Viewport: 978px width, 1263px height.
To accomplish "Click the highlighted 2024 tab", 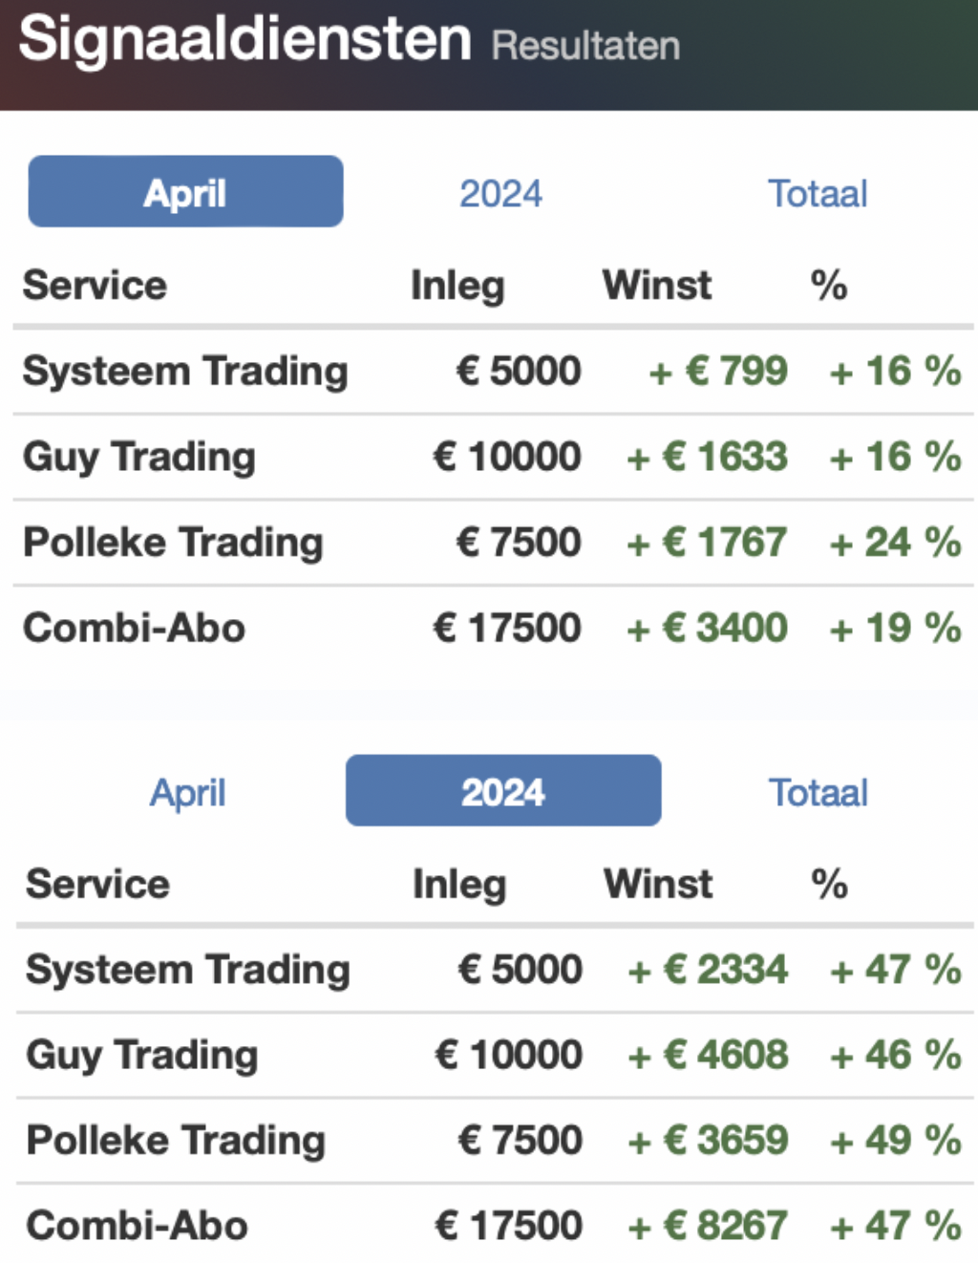I will pos(502,791).
